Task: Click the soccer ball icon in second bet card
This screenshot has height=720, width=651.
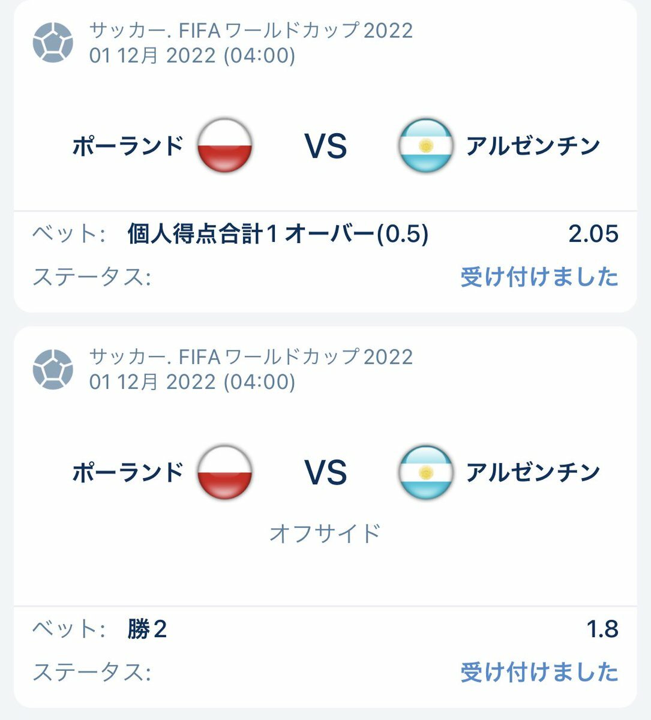Action: [53, 369]
